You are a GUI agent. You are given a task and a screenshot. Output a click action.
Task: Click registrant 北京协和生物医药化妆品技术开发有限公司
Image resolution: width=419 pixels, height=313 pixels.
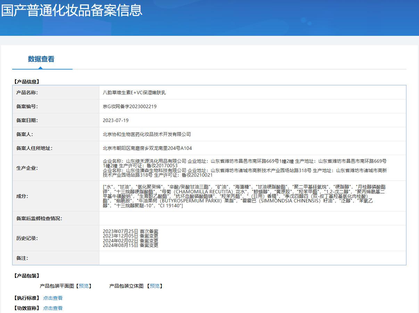147,134
